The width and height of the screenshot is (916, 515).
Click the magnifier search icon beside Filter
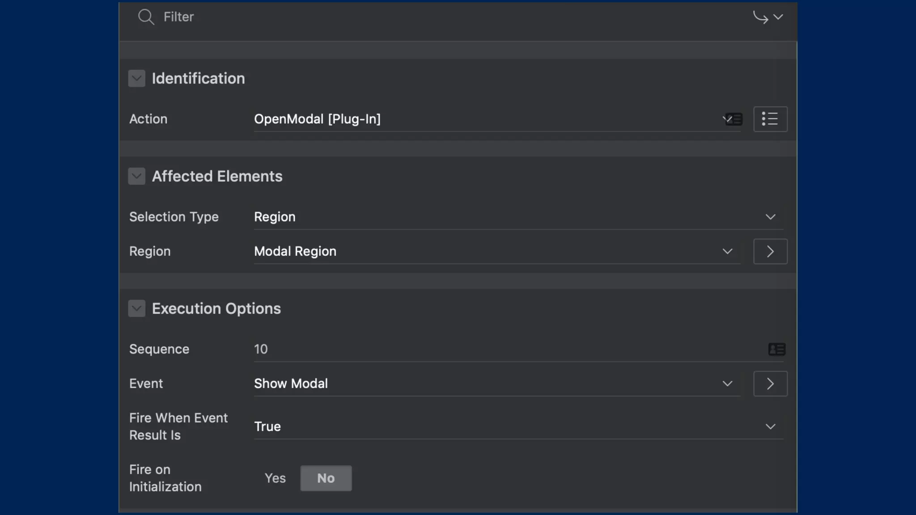pyautogui.click(x=146, y=17)
